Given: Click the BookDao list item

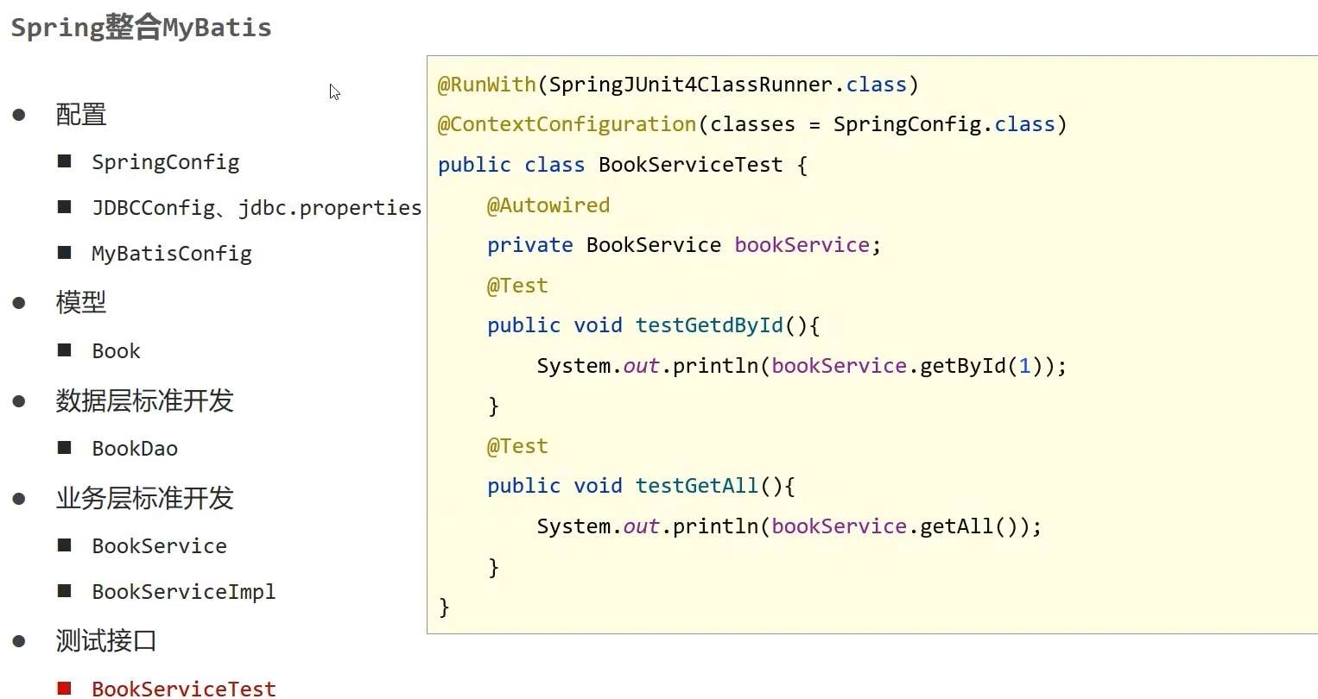Looking at the screenshot, I should pyautogui.click(x=135, y=449).
